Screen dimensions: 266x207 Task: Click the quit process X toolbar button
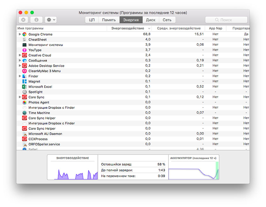23,20
